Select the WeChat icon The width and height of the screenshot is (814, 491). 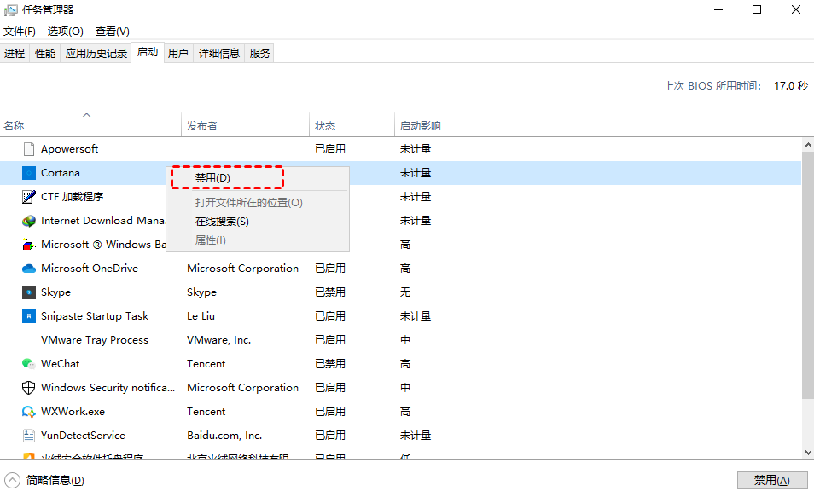point(28,363)
